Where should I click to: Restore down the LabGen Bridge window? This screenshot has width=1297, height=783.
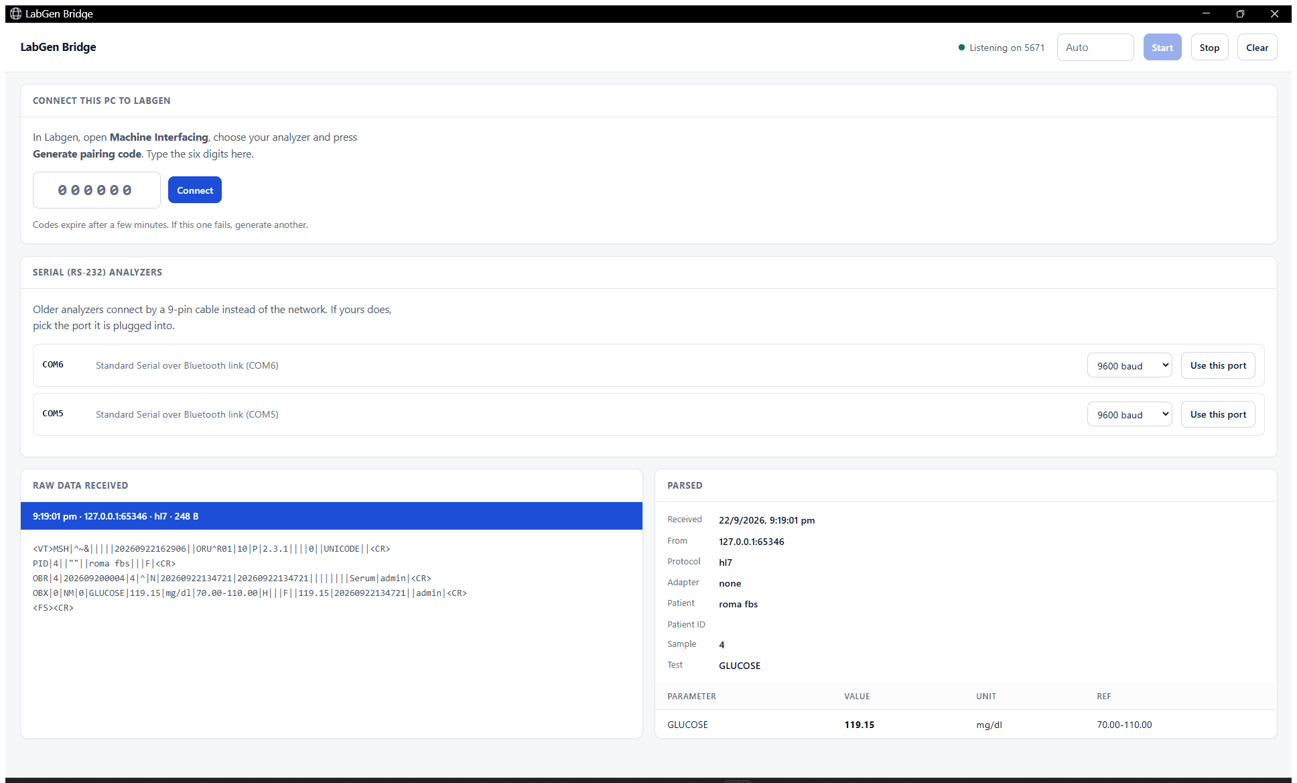pos(1240,13)
